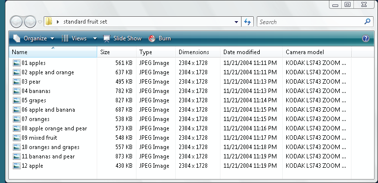Click the Views button

(x=74, y=38)
